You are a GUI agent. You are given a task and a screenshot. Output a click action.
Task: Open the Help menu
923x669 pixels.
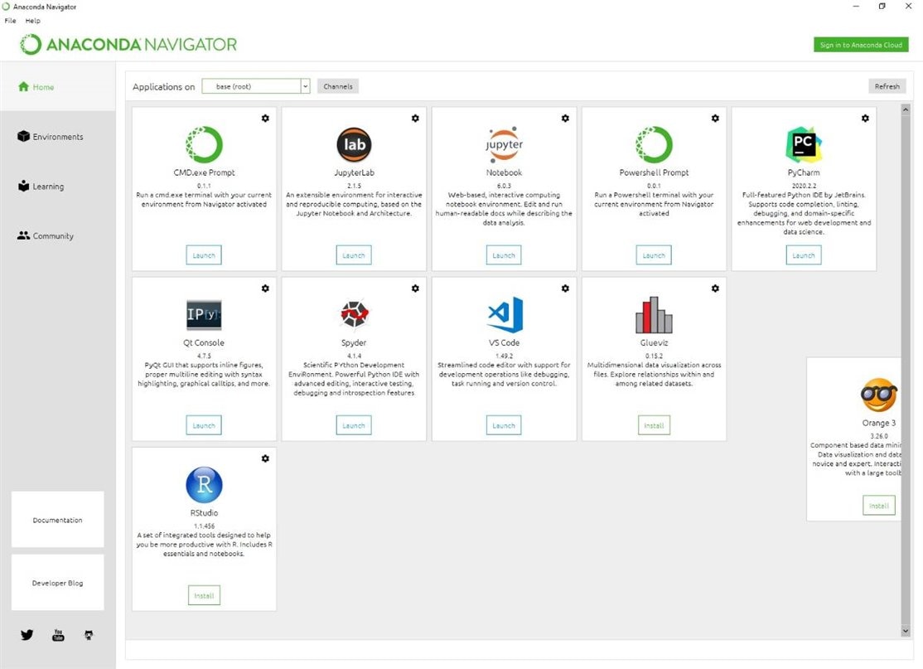(x=33, y=21)
